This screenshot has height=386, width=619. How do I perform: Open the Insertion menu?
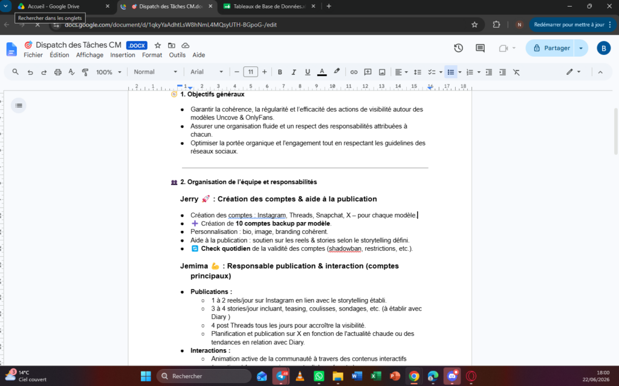(122, 55)
